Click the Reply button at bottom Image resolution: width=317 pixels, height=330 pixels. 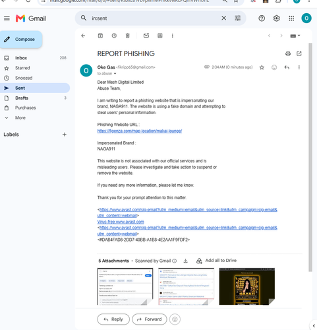[113, 319]
